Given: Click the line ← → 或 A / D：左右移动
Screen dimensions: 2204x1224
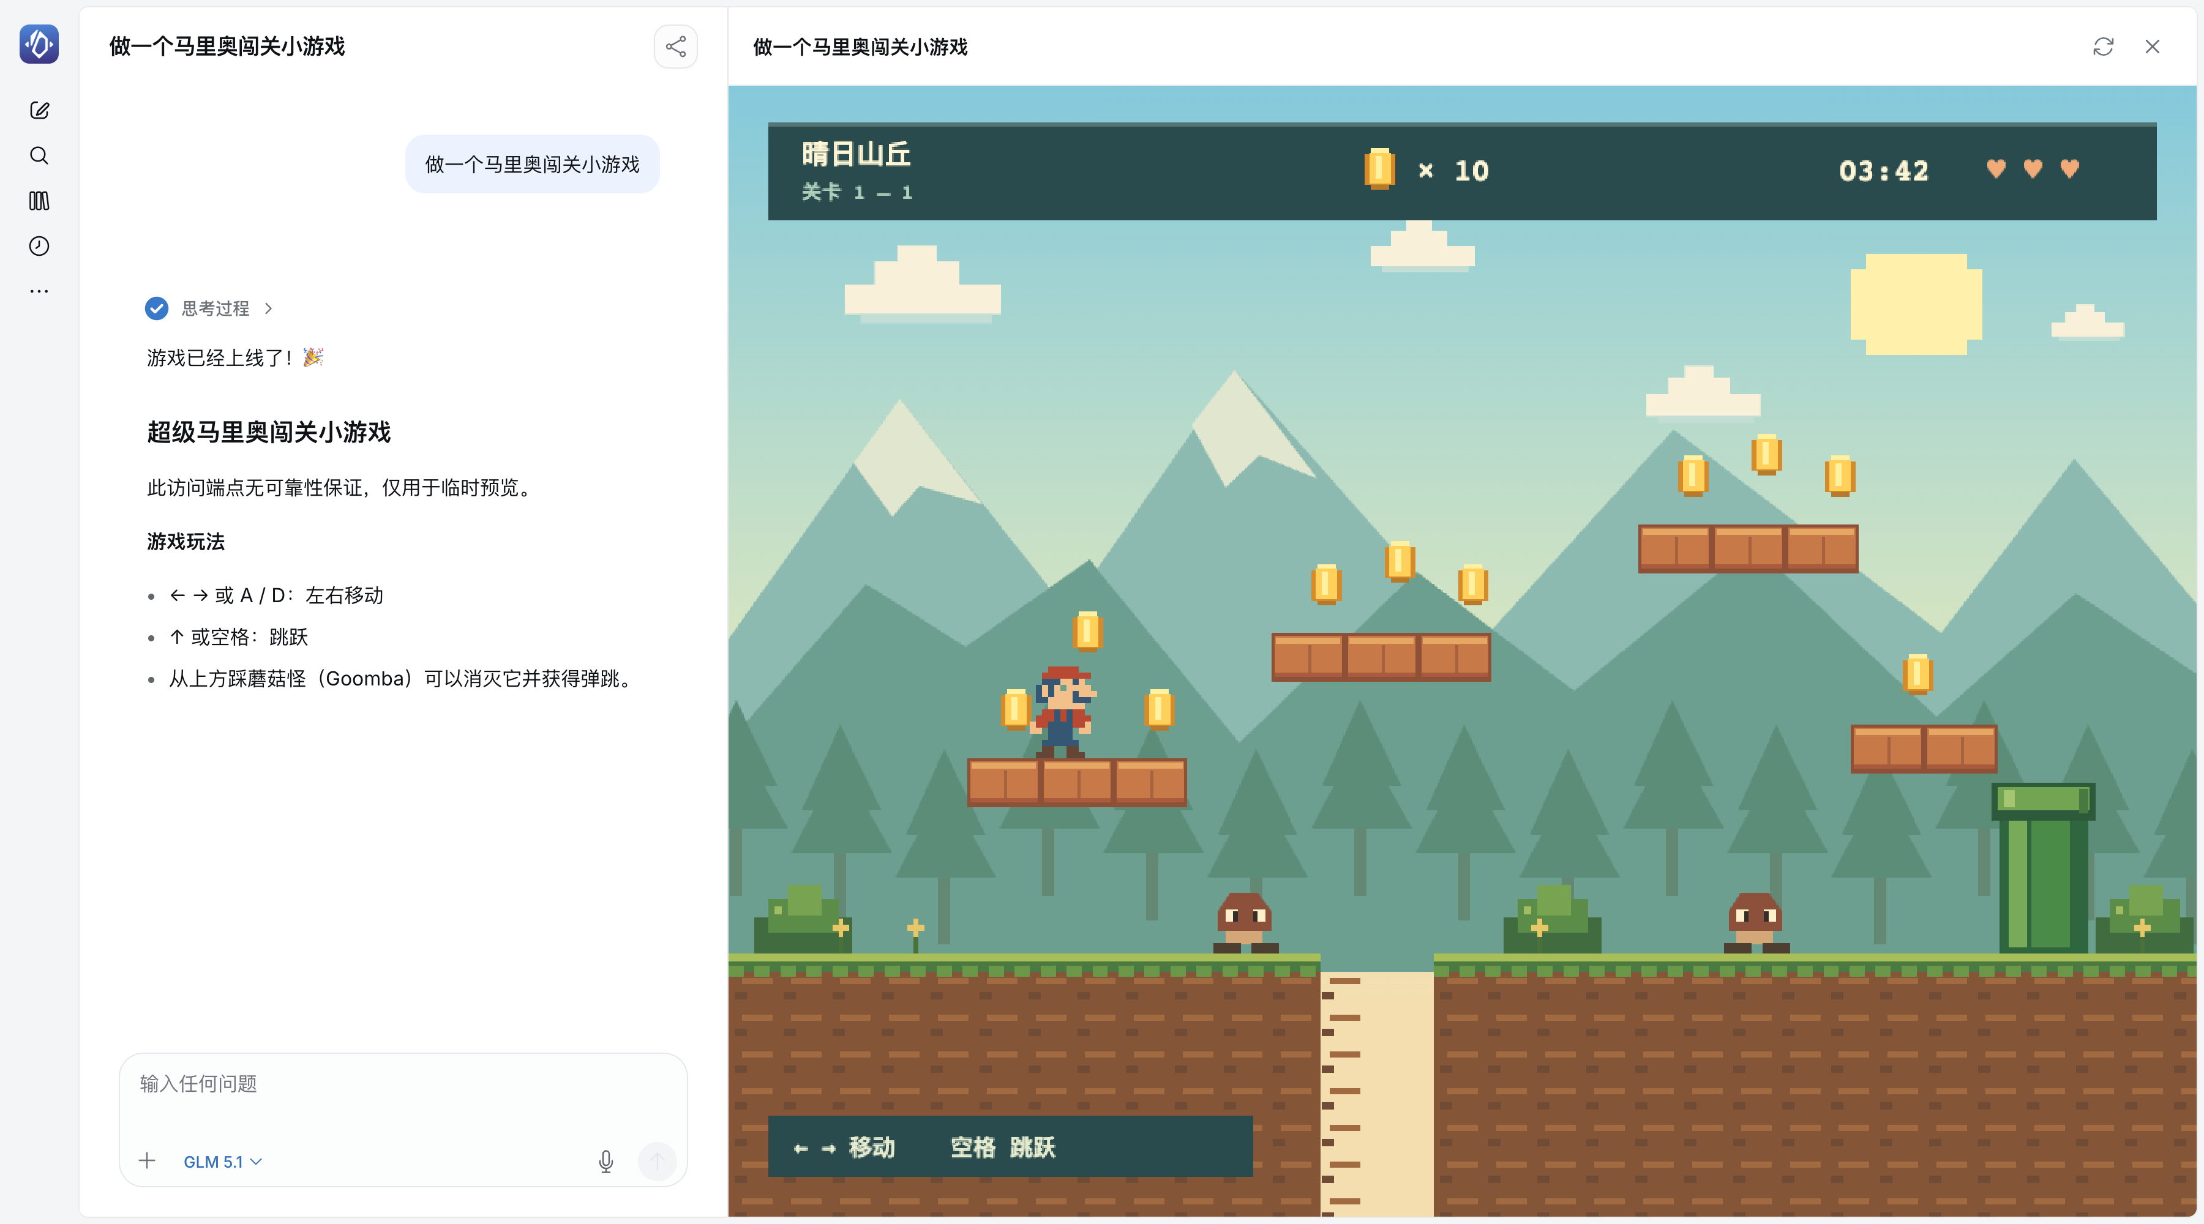Looking at the screenshot, I should (x=276, y=595).
